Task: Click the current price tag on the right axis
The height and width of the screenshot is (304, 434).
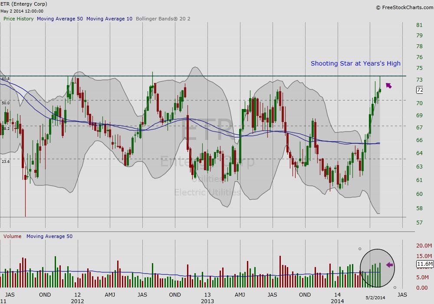Action: [420, 90]
